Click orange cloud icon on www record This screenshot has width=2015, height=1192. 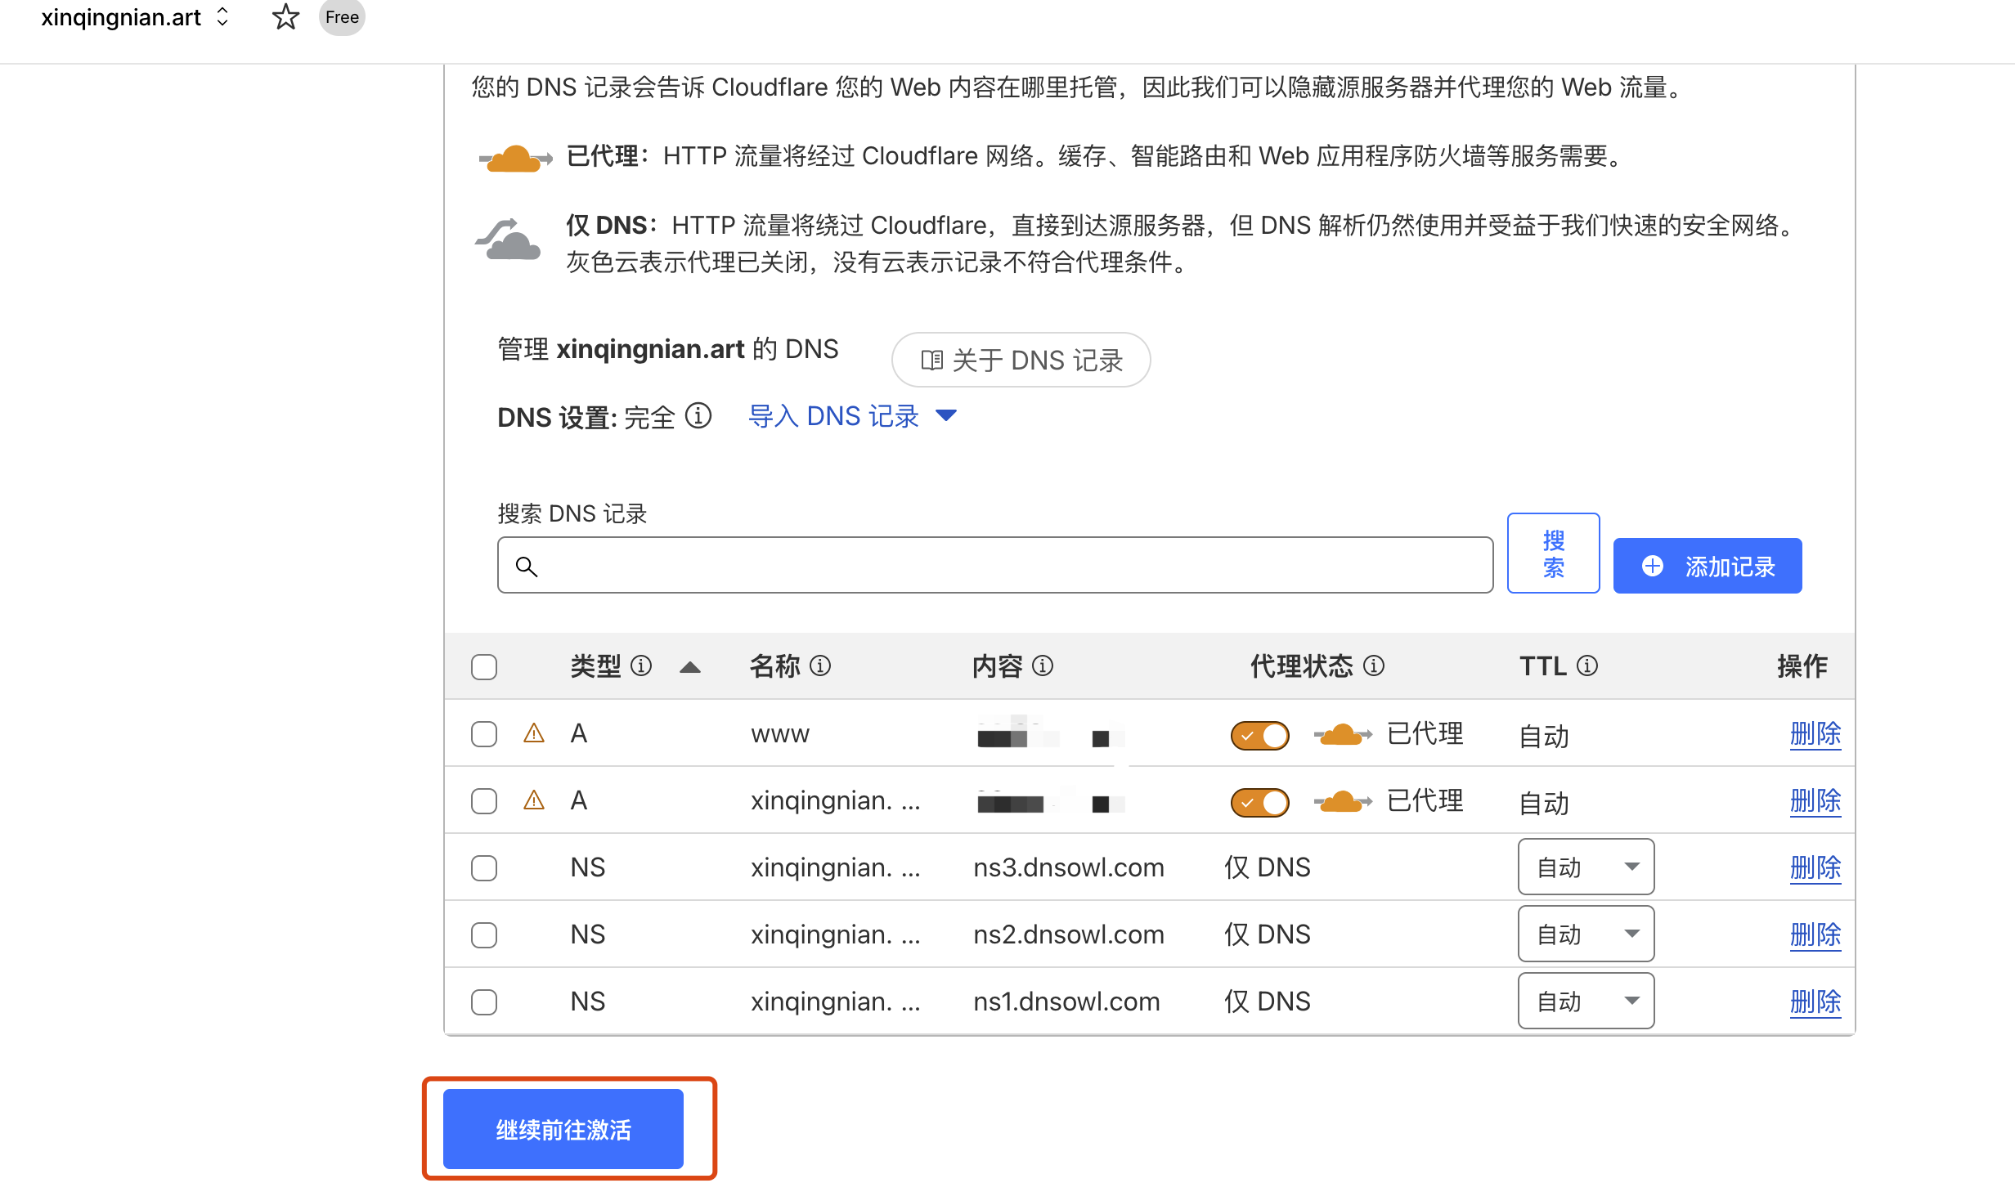pyautogui.click(x=1343, y=734)
